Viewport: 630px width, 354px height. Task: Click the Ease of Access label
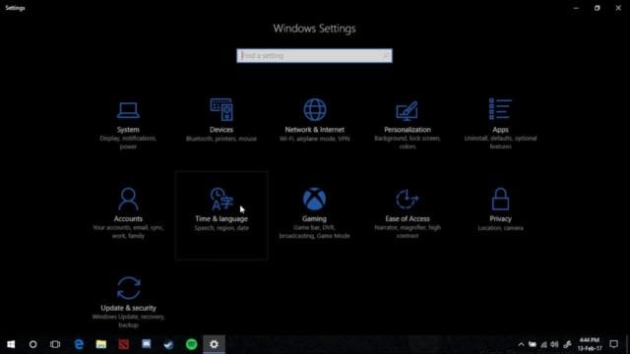408,218
